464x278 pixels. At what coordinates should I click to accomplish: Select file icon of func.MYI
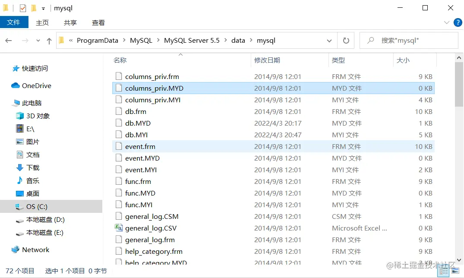click(119, 205)
